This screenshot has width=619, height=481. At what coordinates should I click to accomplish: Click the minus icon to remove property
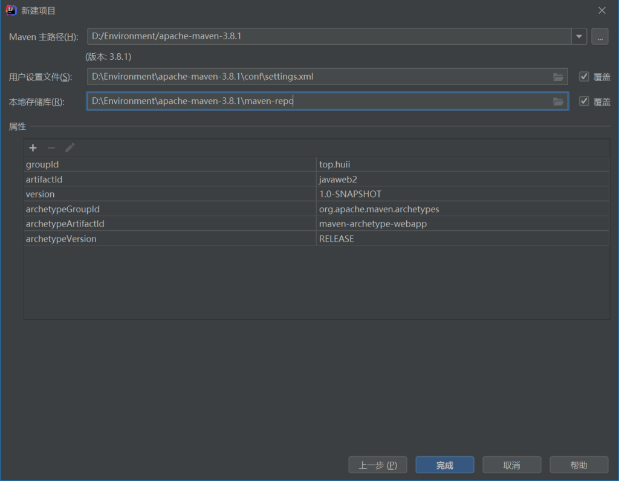pos(51,148)
